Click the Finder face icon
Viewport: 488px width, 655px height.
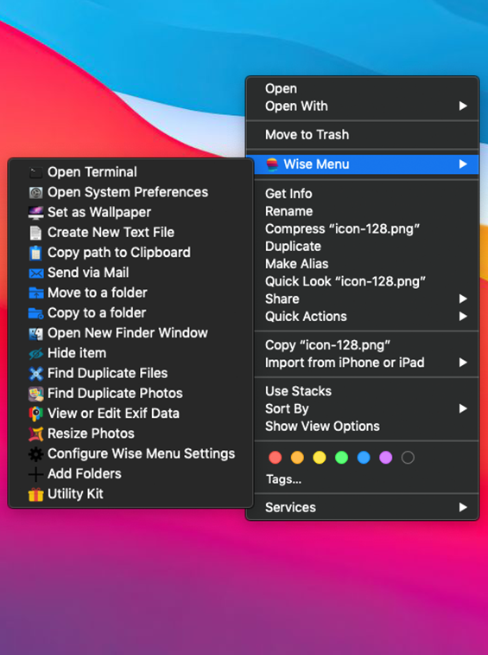[x=36, y=333]
